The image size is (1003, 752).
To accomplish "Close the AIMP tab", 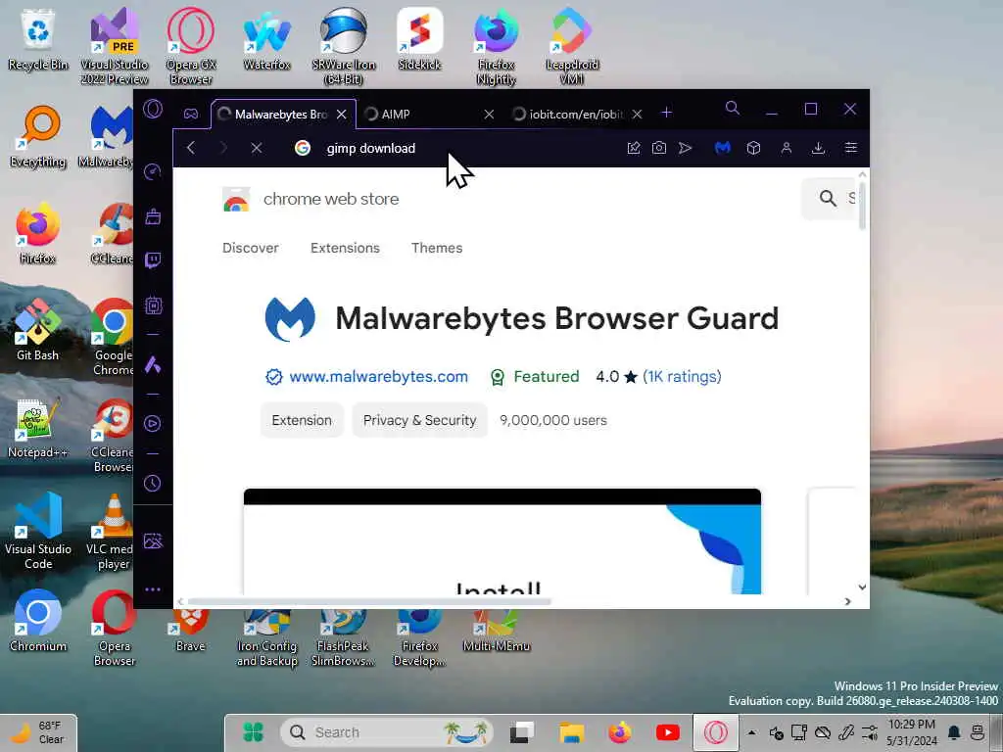I will [x=489, y=114].
